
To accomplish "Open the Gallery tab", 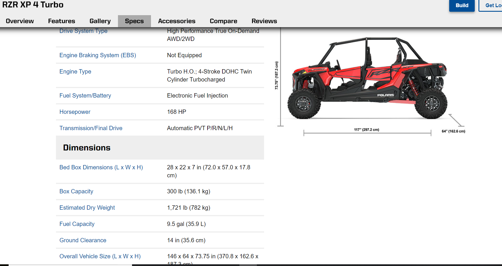I will click(x=100, y=21).
